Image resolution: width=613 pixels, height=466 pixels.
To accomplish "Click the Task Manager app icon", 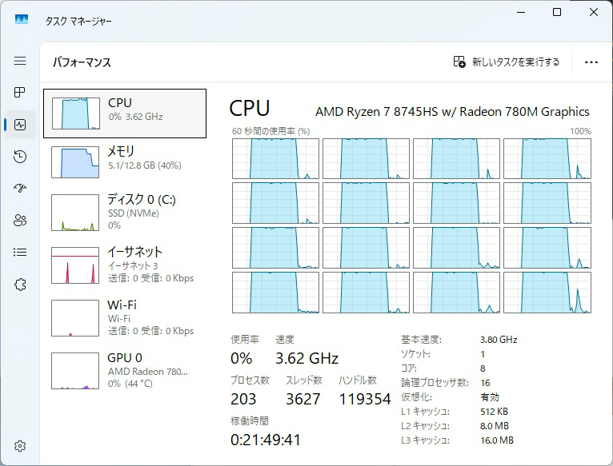I will click(x=22, y=19).
